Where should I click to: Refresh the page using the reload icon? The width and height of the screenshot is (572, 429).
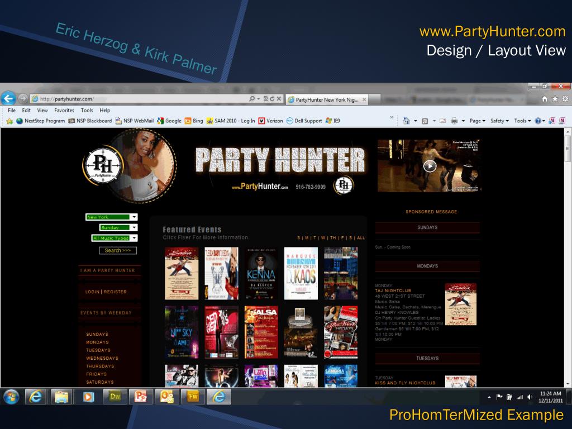pos(272,99)
